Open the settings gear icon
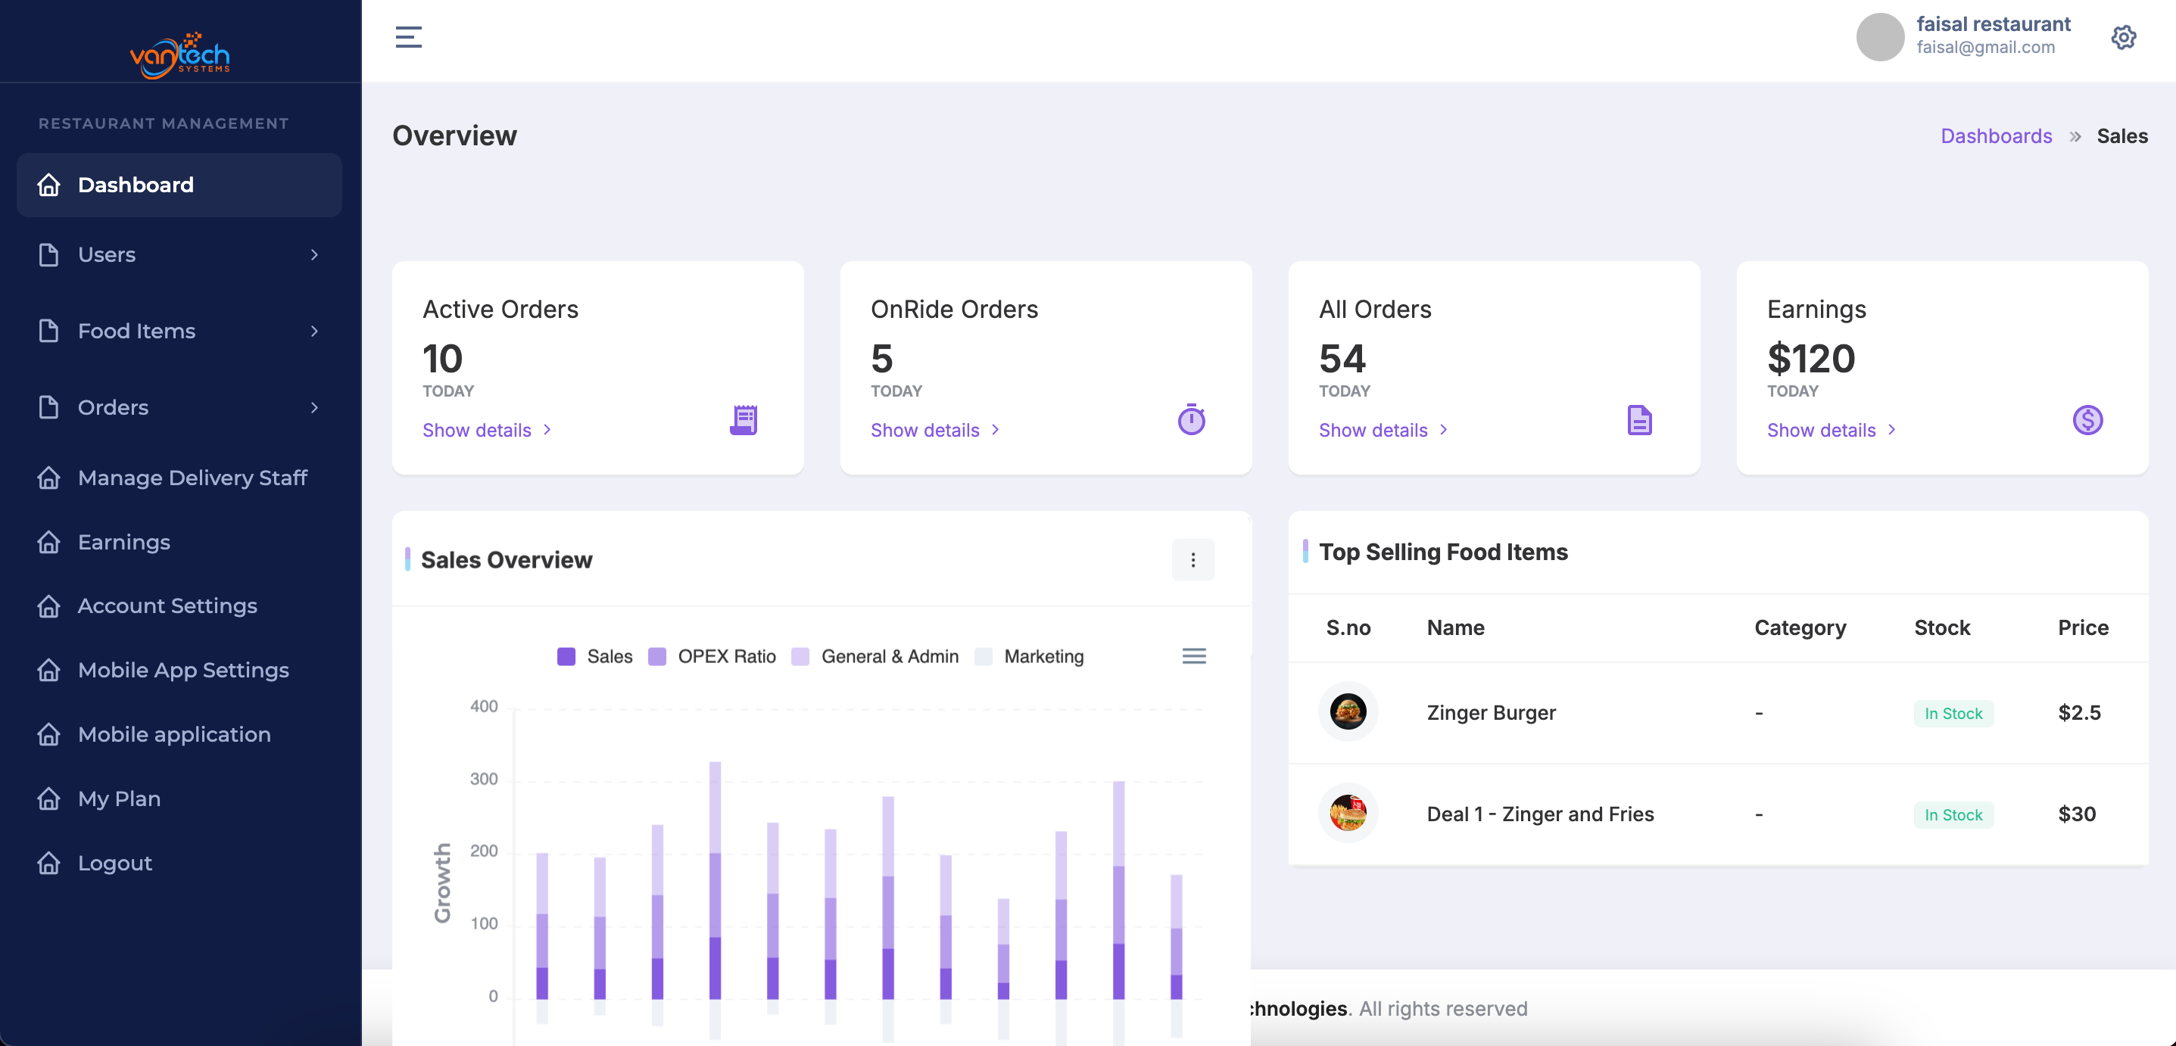 [x=2124, y=37]
